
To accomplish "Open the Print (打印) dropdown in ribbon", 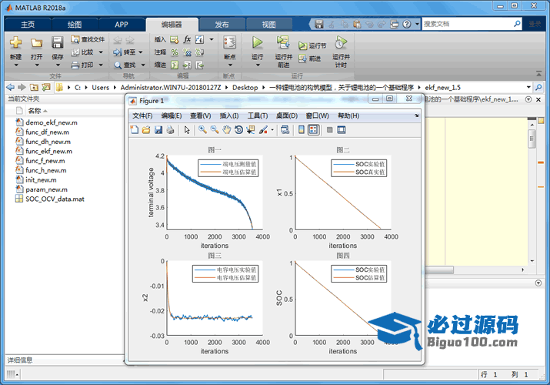I will (x=101, y=65).
